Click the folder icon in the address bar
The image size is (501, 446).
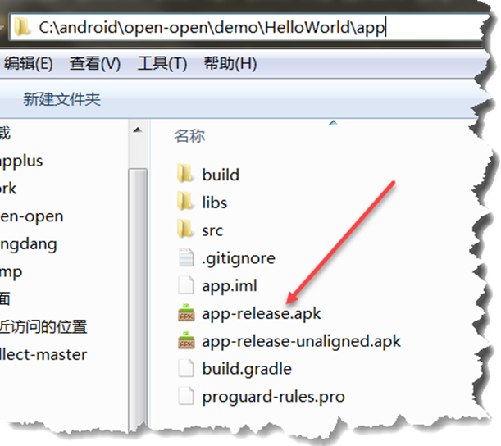pyautogui.click(x=21, y=27)
